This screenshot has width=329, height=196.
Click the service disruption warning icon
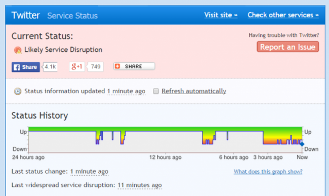[18, 50]
